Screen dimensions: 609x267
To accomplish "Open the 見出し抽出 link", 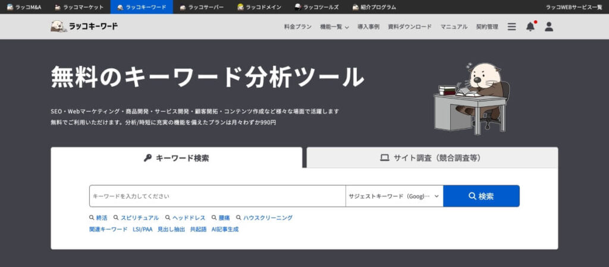I will (x=171, y=230).
